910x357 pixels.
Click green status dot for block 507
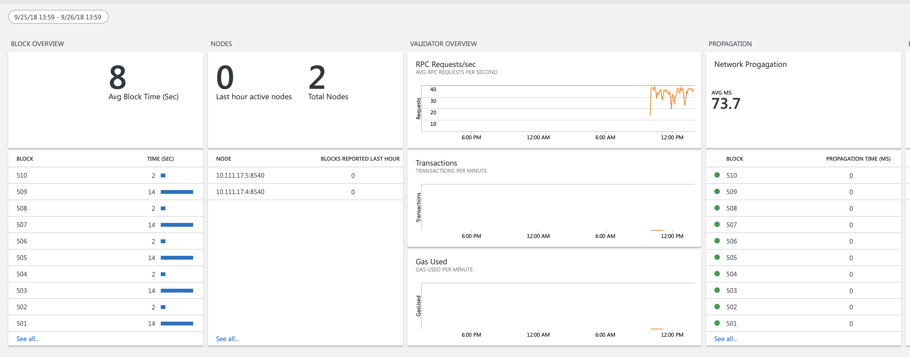(x=717, y=225)
